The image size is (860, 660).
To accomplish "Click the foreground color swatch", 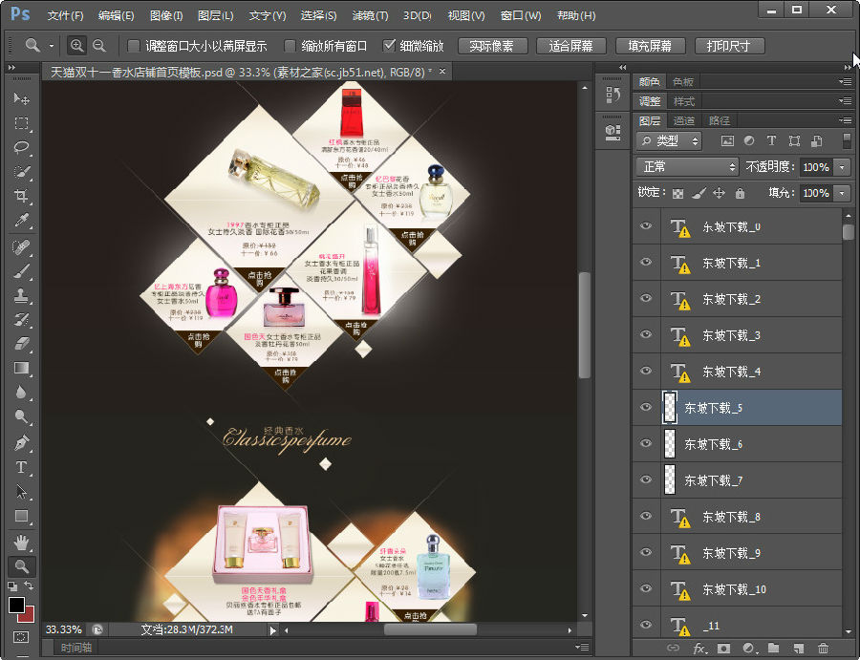I will (x=17, y=605).
